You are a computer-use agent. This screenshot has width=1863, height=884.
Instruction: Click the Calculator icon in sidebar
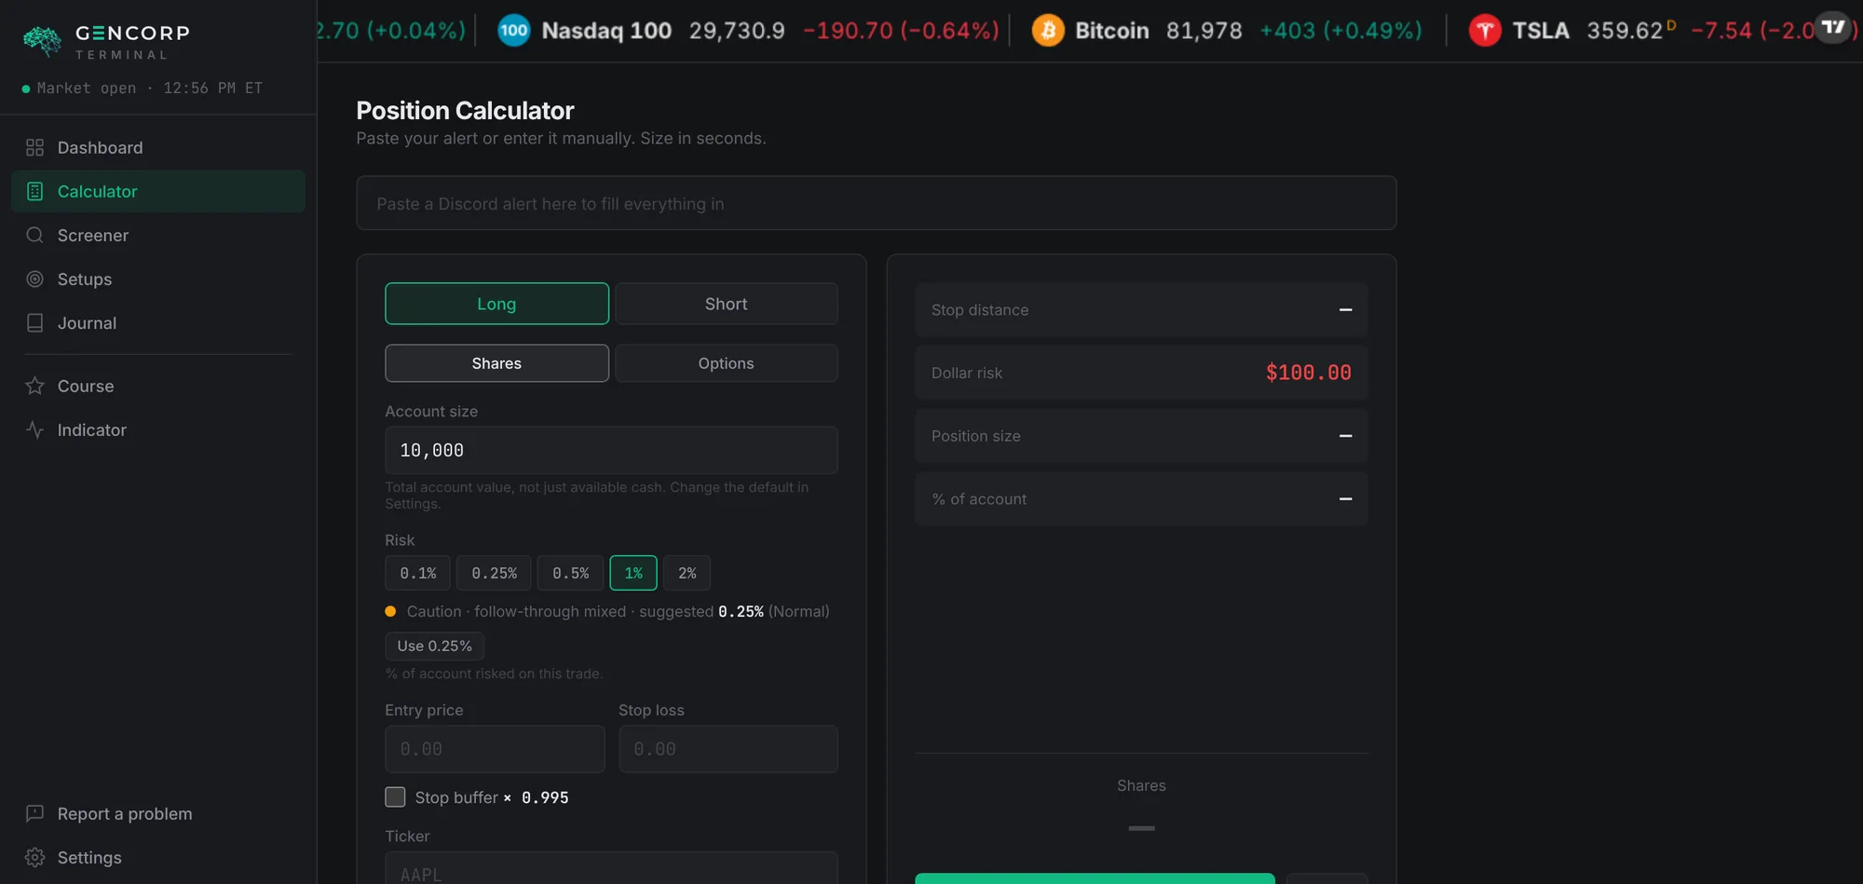pos(34,191)
